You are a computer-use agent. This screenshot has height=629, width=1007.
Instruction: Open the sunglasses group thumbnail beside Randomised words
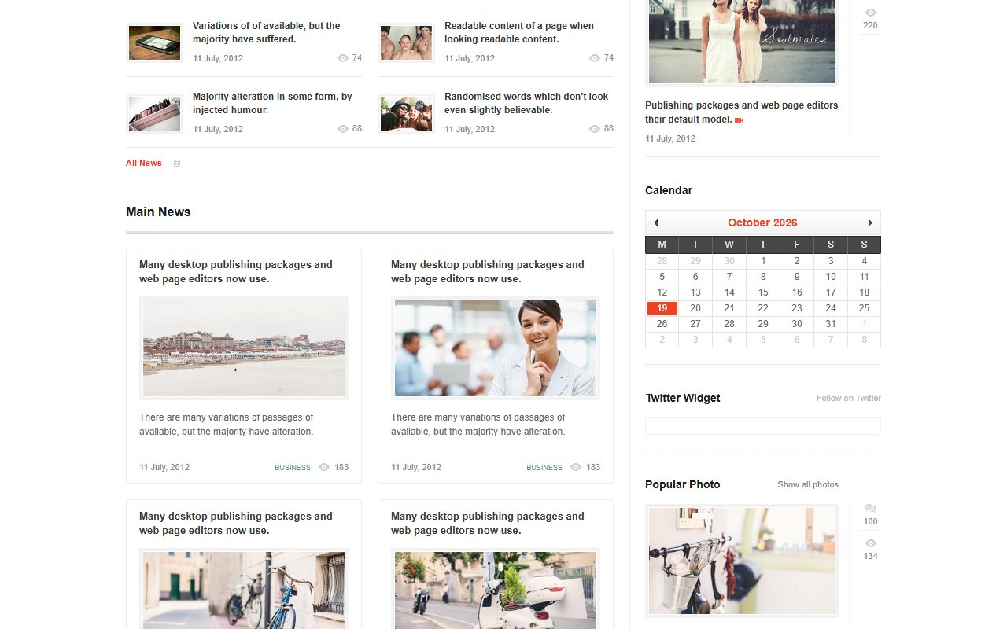[407, 113]
